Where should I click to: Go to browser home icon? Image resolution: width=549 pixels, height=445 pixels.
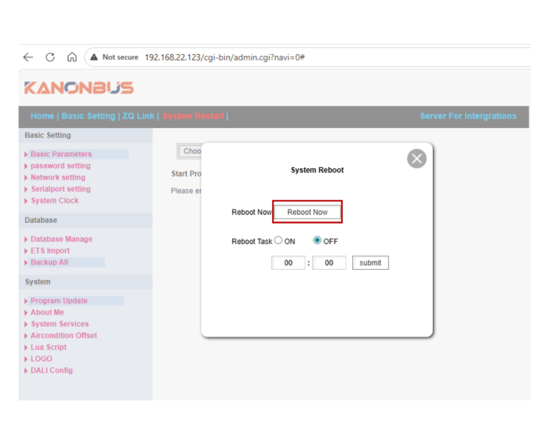click(71, 57)
